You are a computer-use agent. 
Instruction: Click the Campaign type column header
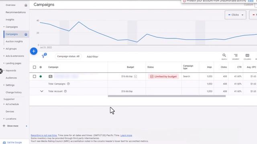[x=188, y=67]
